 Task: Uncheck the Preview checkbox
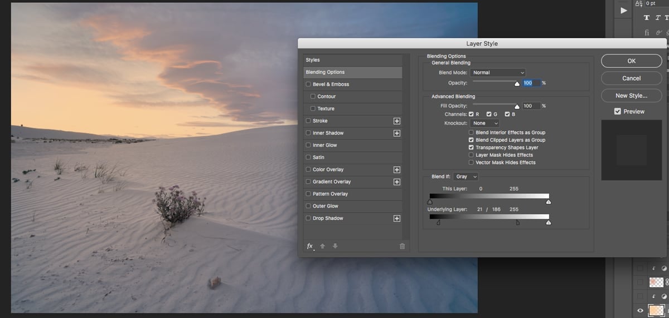[x=617, y=111]
